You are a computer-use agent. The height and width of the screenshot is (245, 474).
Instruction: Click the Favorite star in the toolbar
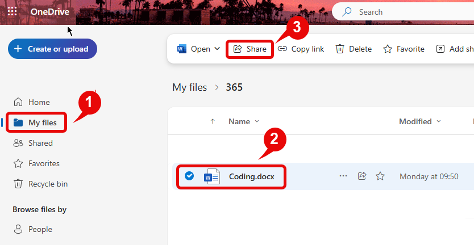tap(388, 49)
